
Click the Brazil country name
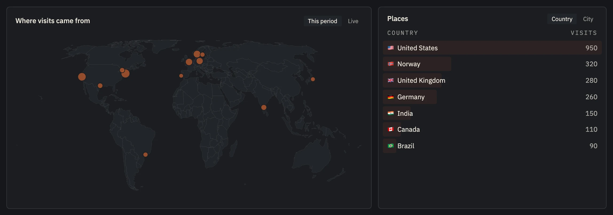(406, 146)
